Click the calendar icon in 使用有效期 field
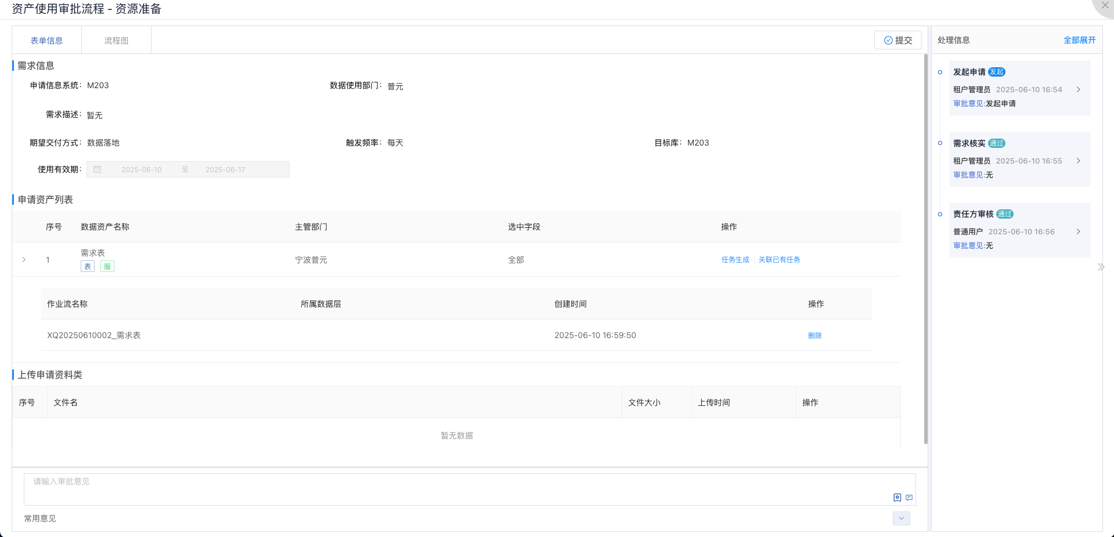The height and width of the screenshot is (537, 1114). [98, 169]
